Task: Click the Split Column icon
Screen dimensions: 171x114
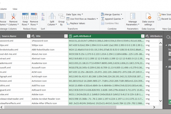Action: pos(52,16)
